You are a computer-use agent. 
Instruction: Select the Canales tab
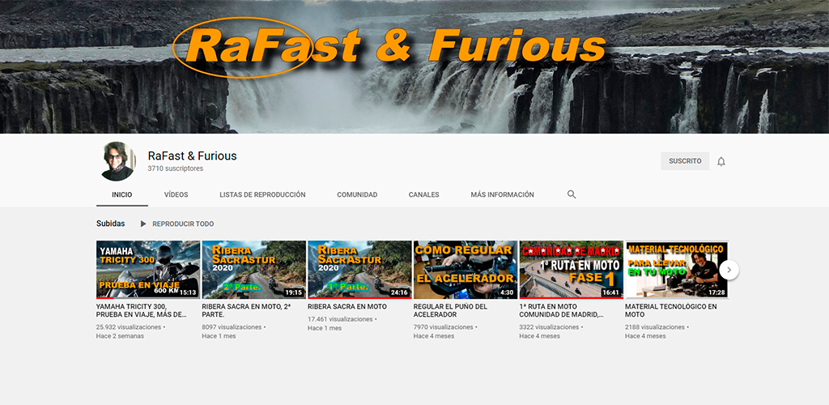point(424,194)
